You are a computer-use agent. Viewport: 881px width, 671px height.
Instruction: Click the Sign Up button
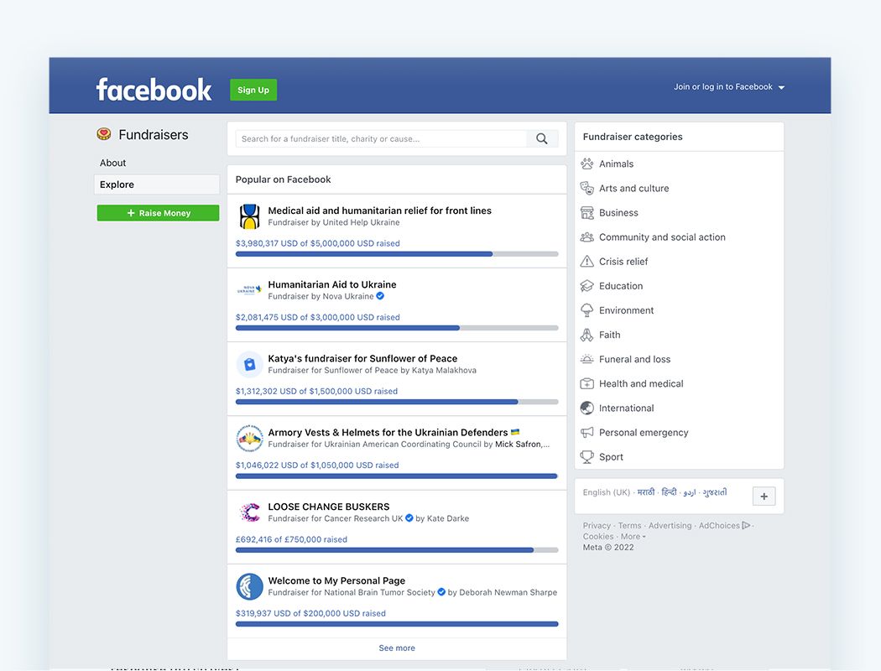tap(253, 90)
